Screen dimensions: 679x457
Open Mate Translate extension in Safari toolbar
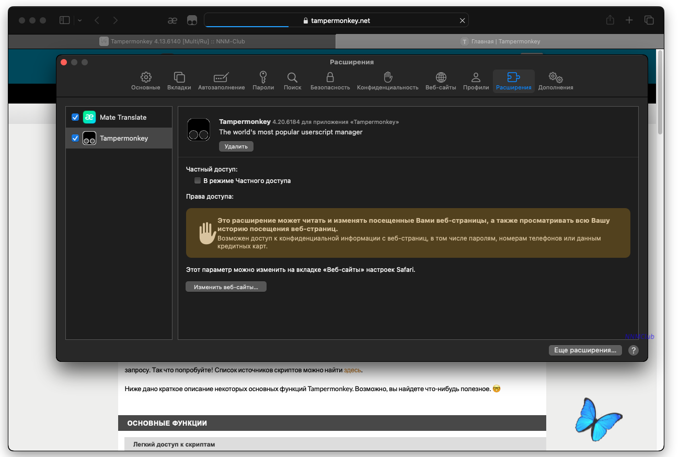(172, 20)
